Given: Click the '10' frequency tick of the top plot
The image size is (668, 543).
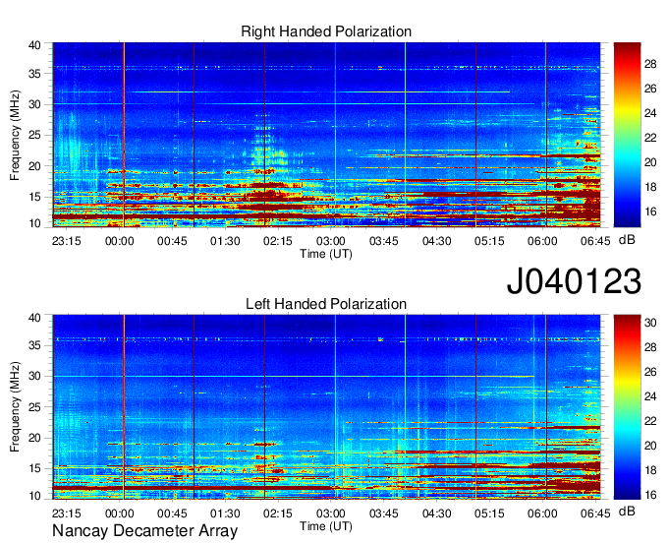Looking at the screenshot, I should pyautogui.click(x=34, y=223).
